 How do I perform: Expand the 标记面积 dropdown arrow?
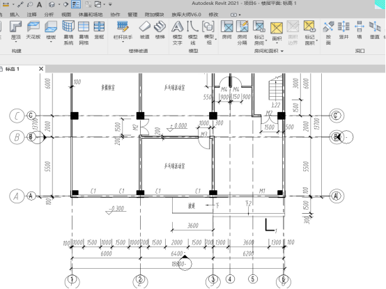317,40
